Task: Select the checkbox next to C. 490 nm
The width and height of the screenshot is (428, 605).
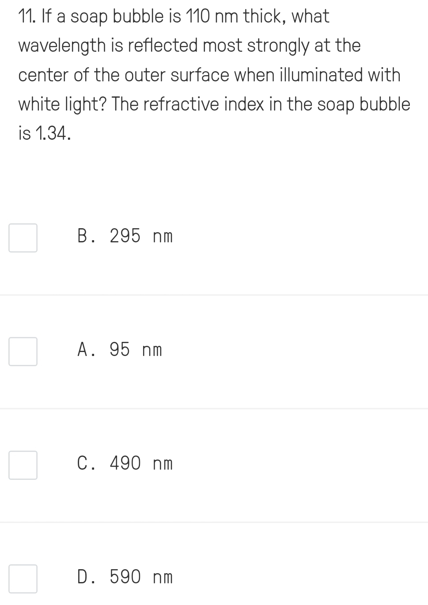Action: point(23,465)
